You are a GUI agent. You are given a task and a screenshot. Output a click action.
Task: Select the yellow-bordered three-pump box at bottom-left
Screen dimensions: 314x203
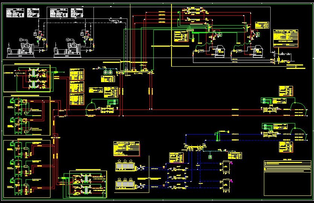click(27, 168)
